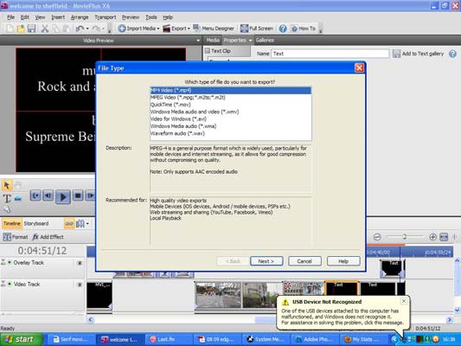
Task: Click the text Format button
Action: point(16,237)
